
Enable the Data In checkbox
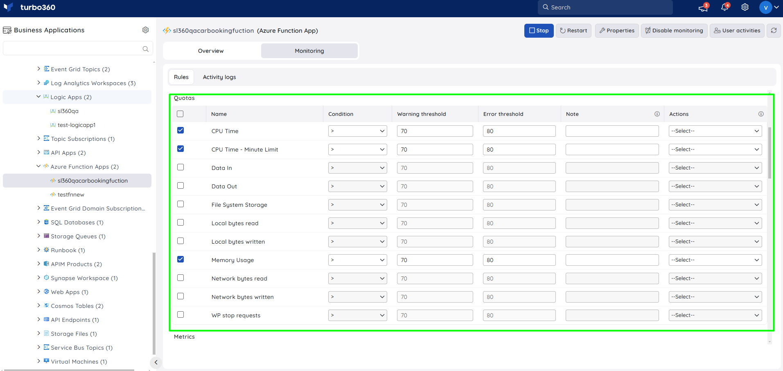coord(181,167)
